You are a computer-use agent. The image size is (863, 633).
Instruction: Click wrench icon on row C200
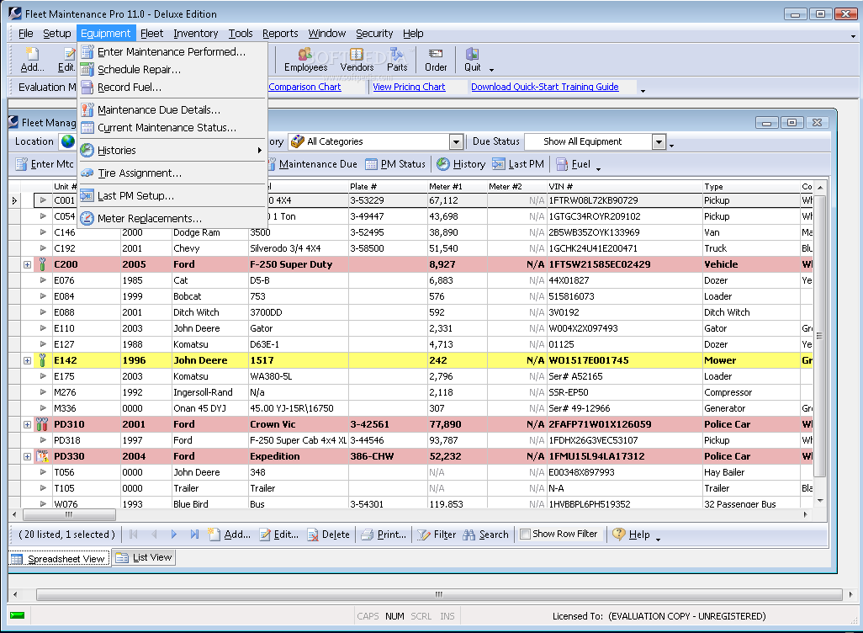click(42, 264)
